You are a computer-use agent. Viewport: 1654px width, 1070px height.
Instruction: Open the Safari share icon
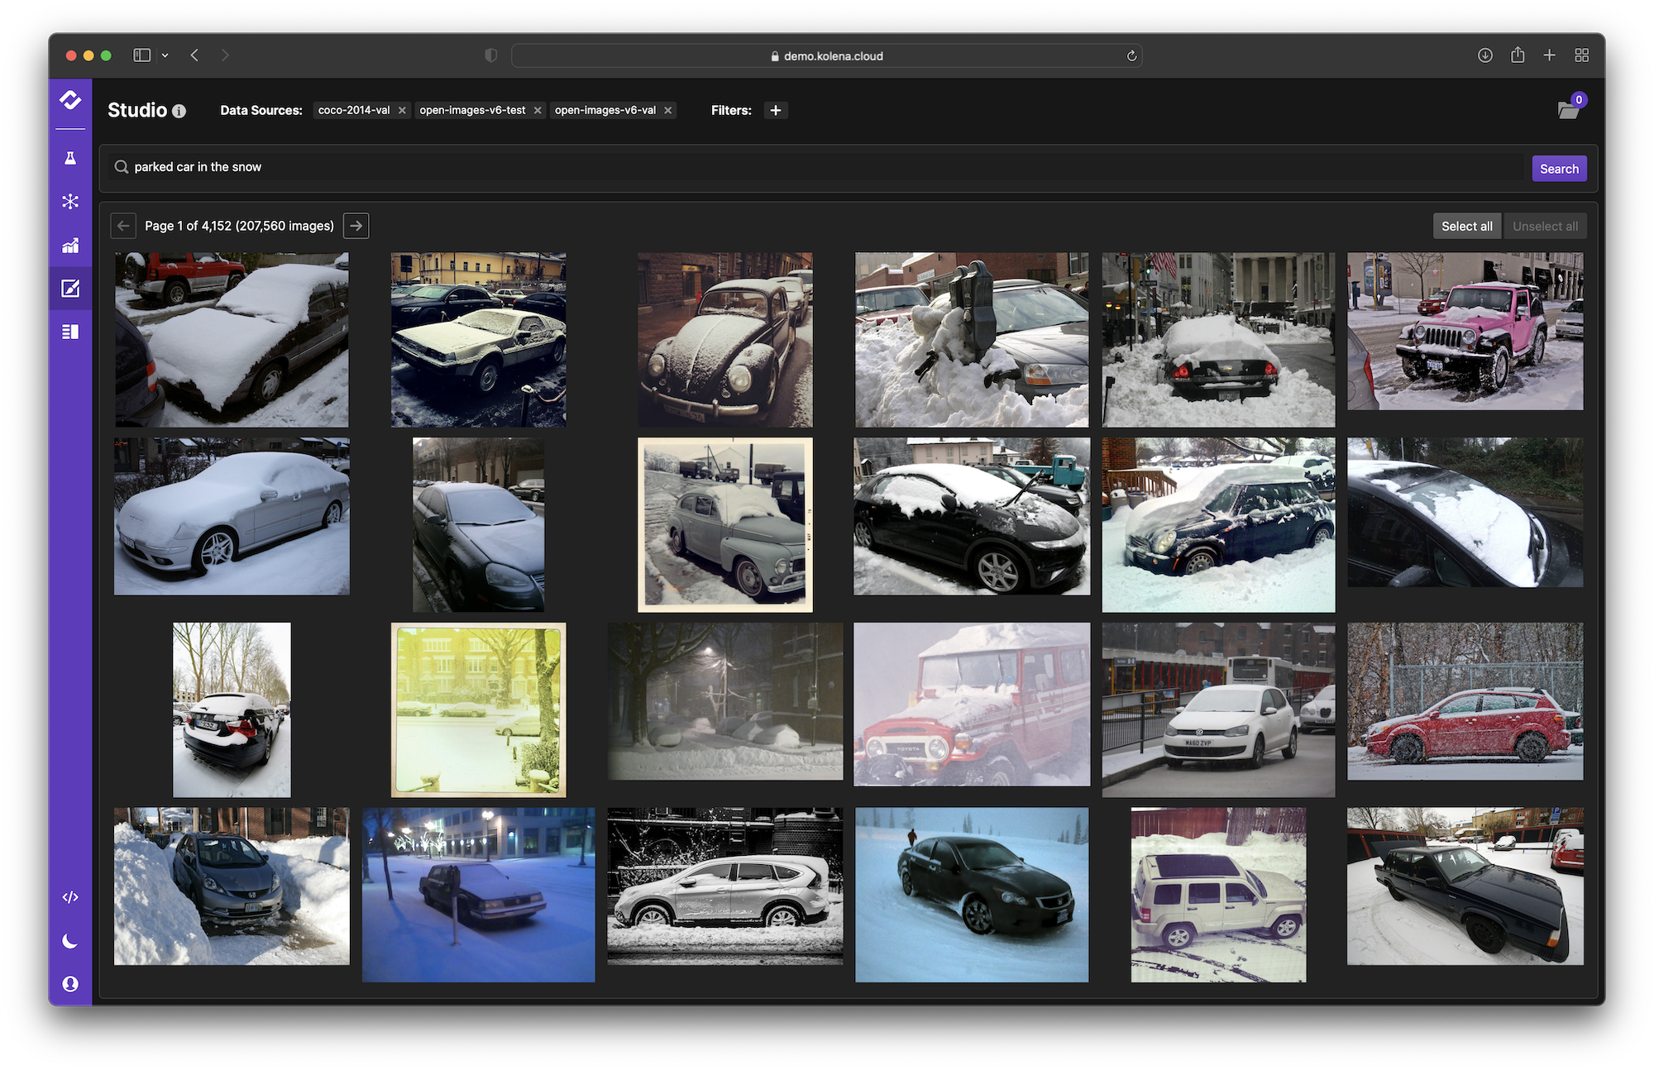pyautogui.click(x=1518, y=55)
